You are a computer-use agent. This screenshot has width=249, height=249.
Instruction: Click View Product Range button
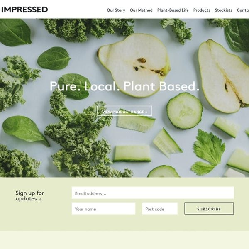tap(124, 111)
